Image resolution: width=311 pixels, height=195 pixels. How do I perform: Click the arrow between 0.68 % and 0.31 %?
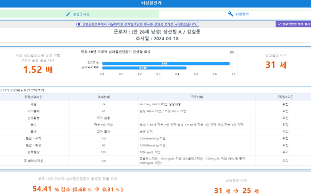(x=97, y=189)
